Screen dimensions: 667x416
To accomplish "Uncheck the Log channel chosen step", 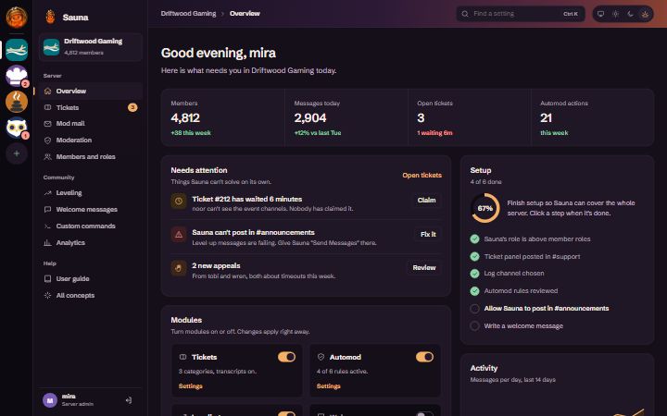I will click(x=474, y=273).
